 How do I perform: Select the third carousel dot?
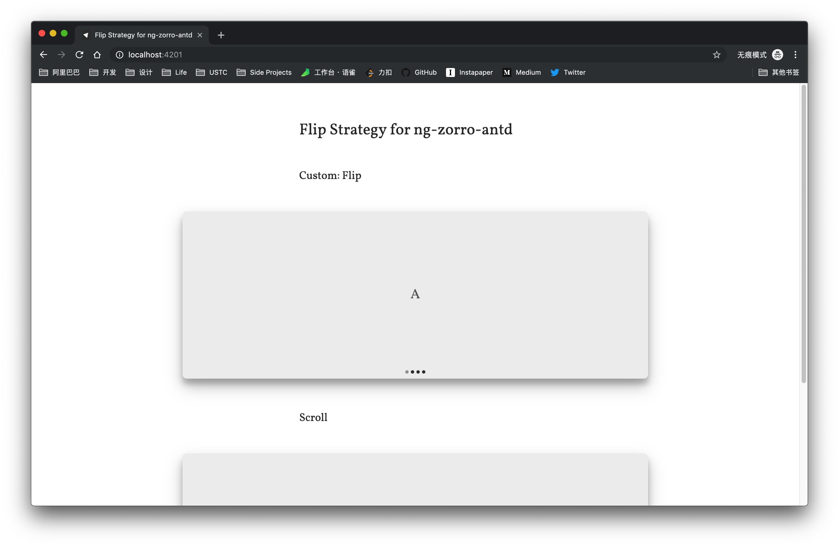point(418,372)
